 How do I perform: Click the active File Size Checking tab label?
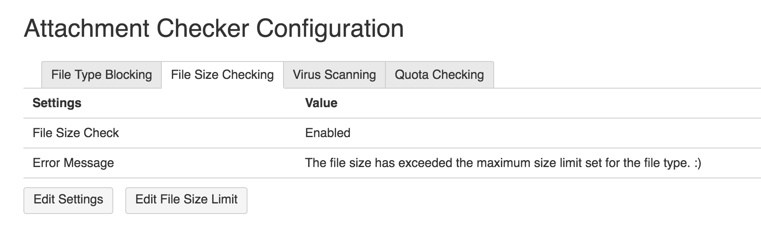tap(223, 74)
